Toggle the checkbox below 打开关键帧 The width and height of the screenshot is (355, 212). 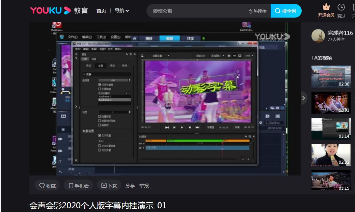point(100,89)
